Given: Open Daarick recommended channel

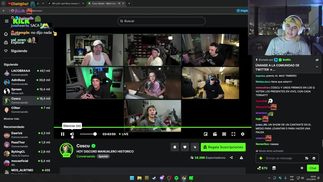Looking at the screenshot, I should click(x=27, y=135).
